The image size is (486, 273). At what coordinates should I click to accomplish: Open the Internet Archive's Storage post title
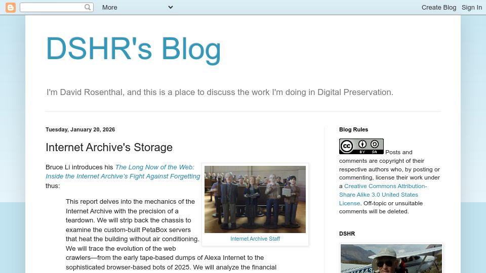109,147
